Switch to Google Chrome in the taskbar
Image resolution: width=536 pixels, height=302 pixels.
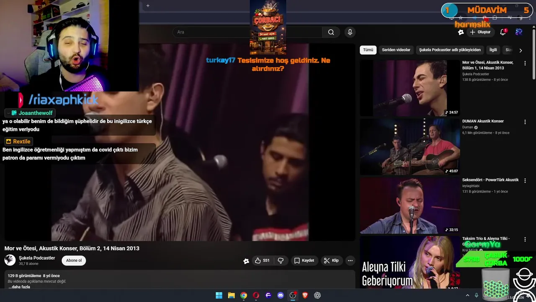point(244,295)
